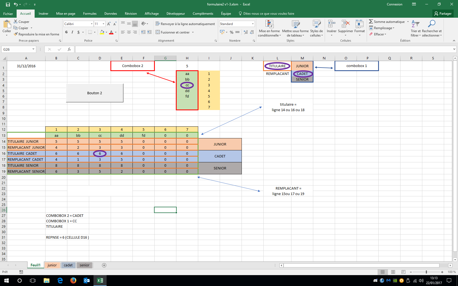Click the font color A icon
458x286 pixels.
pos(111,32)
